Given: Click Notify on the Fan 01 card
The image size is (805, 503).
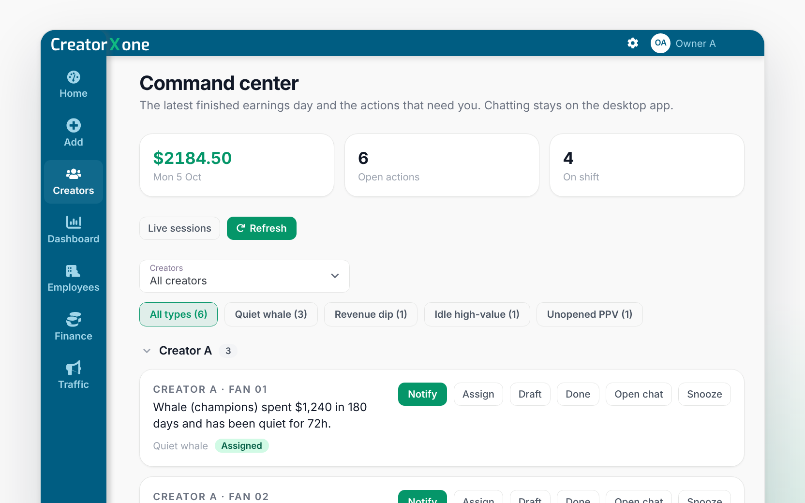Looking at the screenshot, I should (422, 394).
